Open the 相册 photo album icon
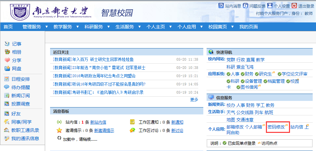 coord(7,52)
